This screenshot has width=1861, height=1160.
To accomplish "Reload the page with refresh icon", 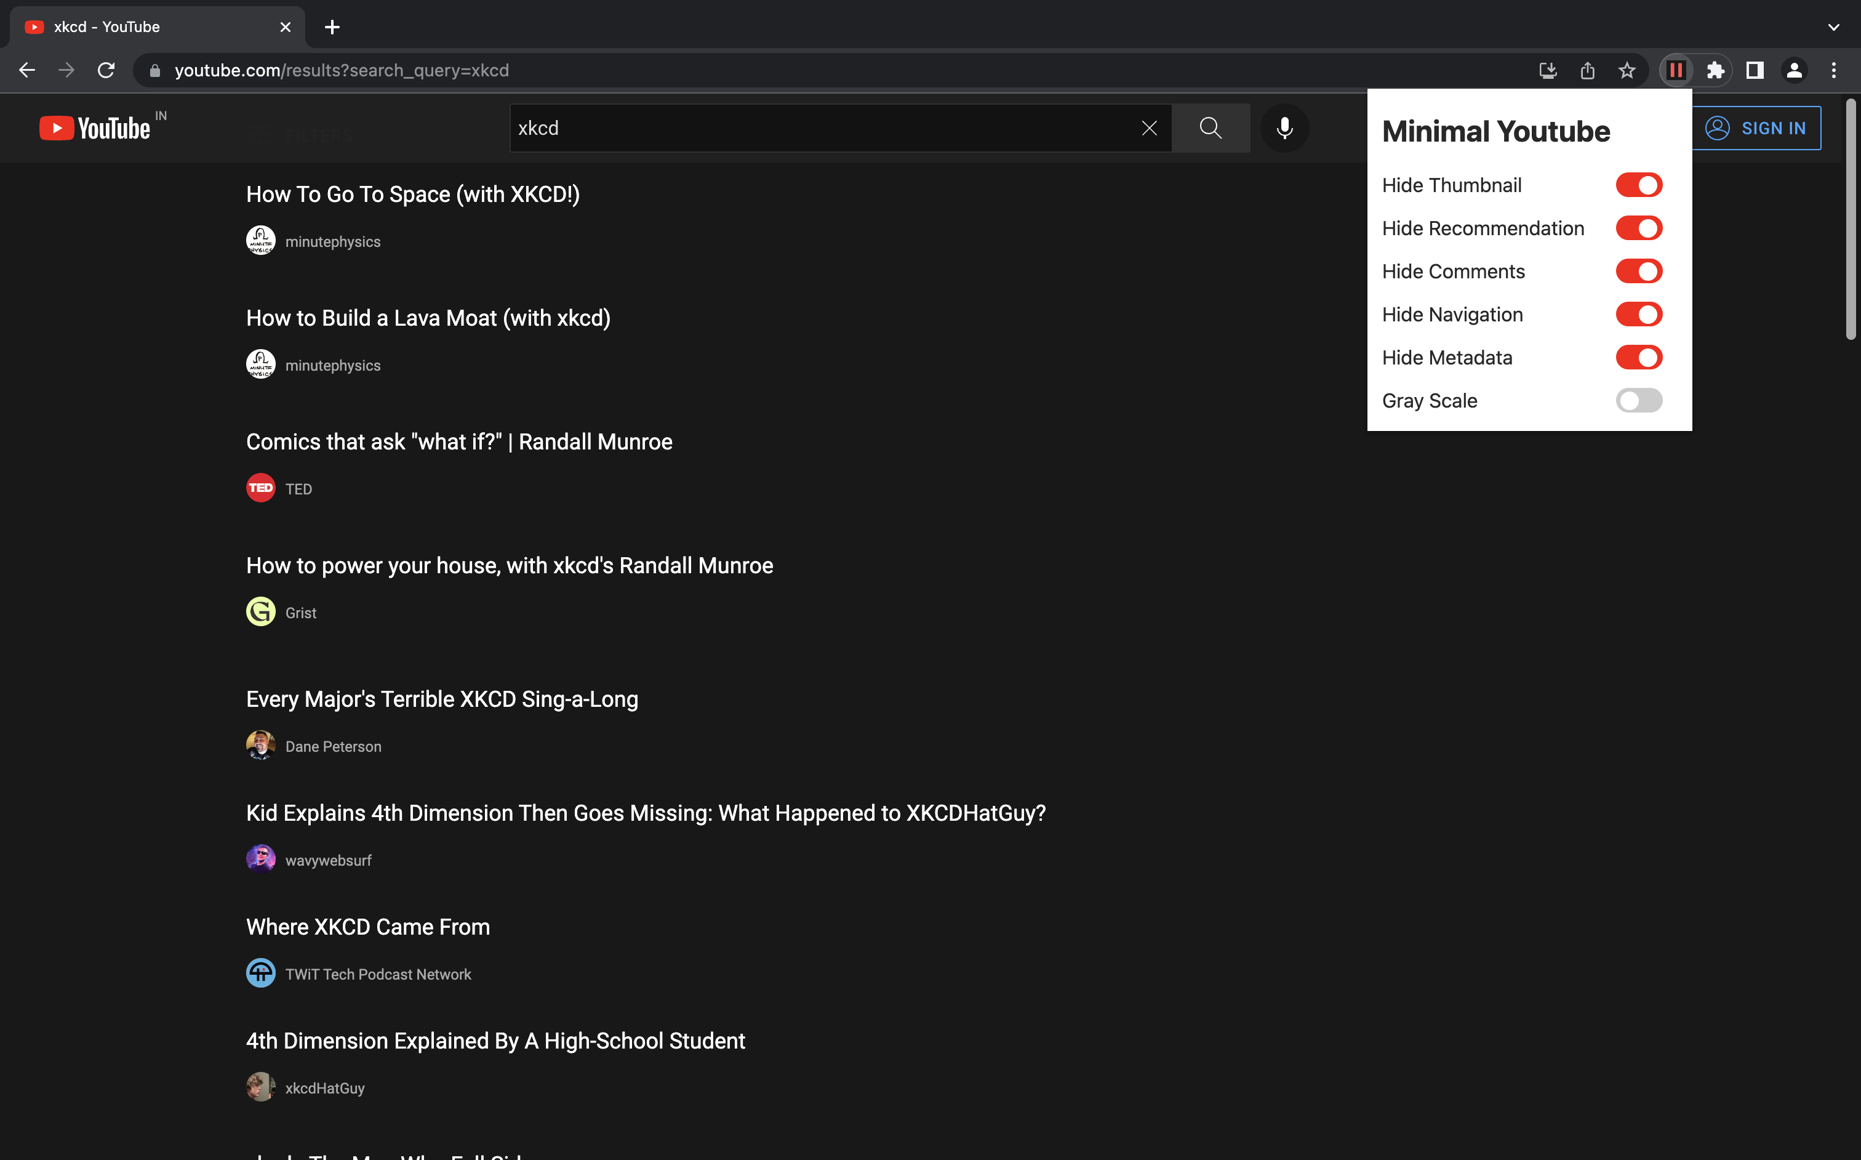I will (x=106, y=71).
